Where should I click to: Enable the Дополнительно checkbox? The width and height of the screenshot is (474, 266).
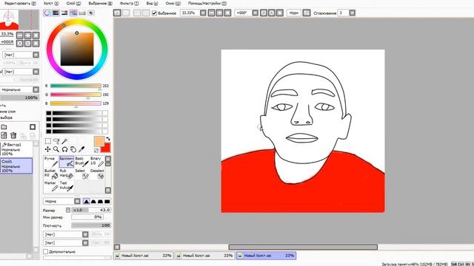click(x=46, y=251)
